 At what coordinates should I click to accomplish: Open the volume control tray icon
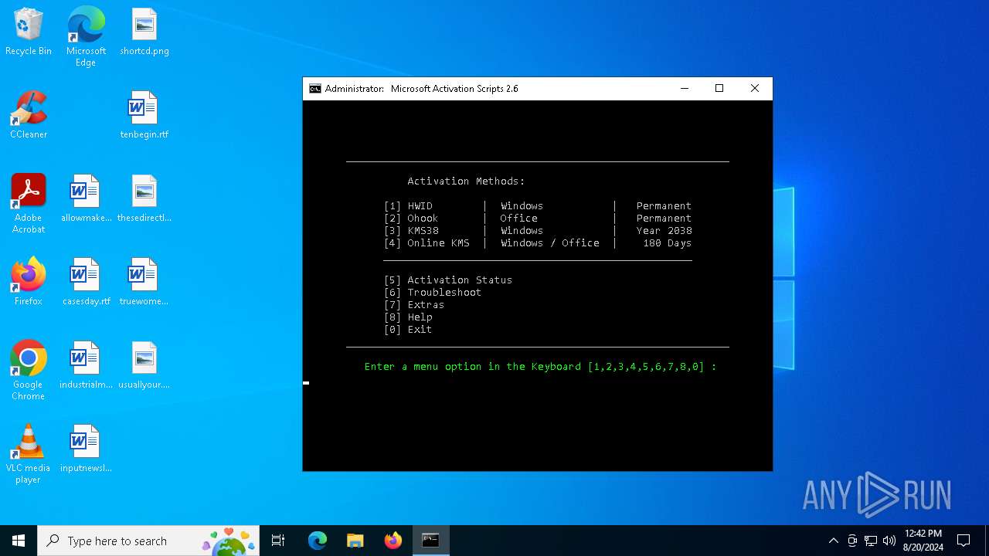(889, 541)
